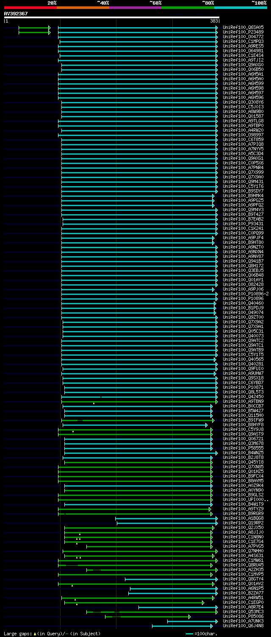This screenshot has height=637, width=271.
Task: Select label UniRef100_C5Y9J8
Action: (x=243, y=430)
